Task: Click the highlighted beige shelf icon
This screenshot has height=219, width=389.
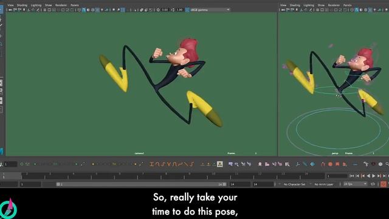Action: click(x=219, y=164)
